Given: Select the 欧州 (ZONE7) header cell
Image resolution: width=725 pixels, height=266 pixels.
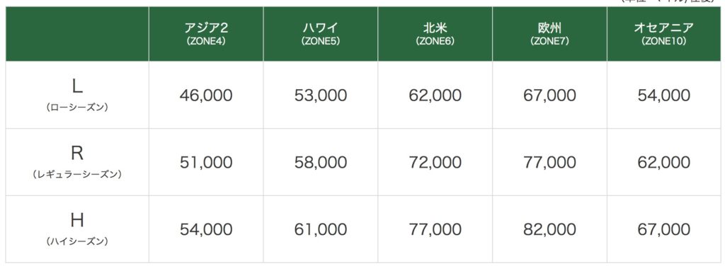Looking at the screenshot, I should pyautogui.click(x=549, y=34).
